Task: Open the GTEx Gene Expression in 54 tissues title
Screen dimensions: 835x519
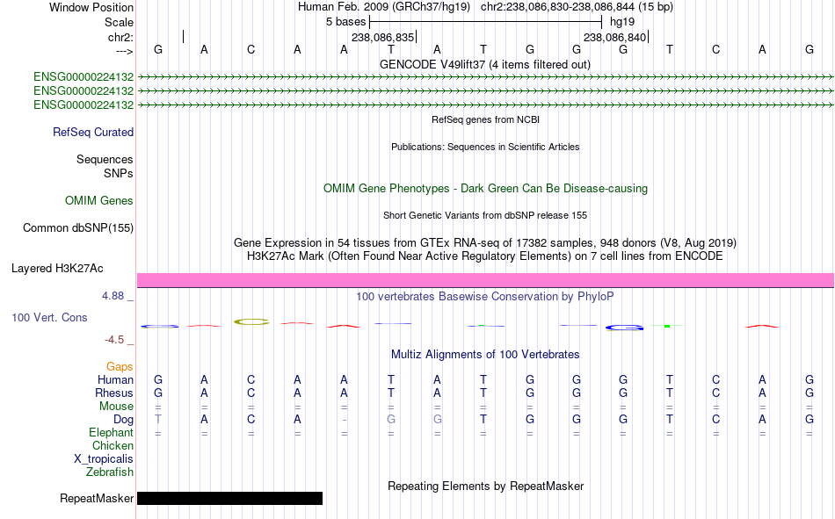Action: pyautogui.click(x=485, y=242)
